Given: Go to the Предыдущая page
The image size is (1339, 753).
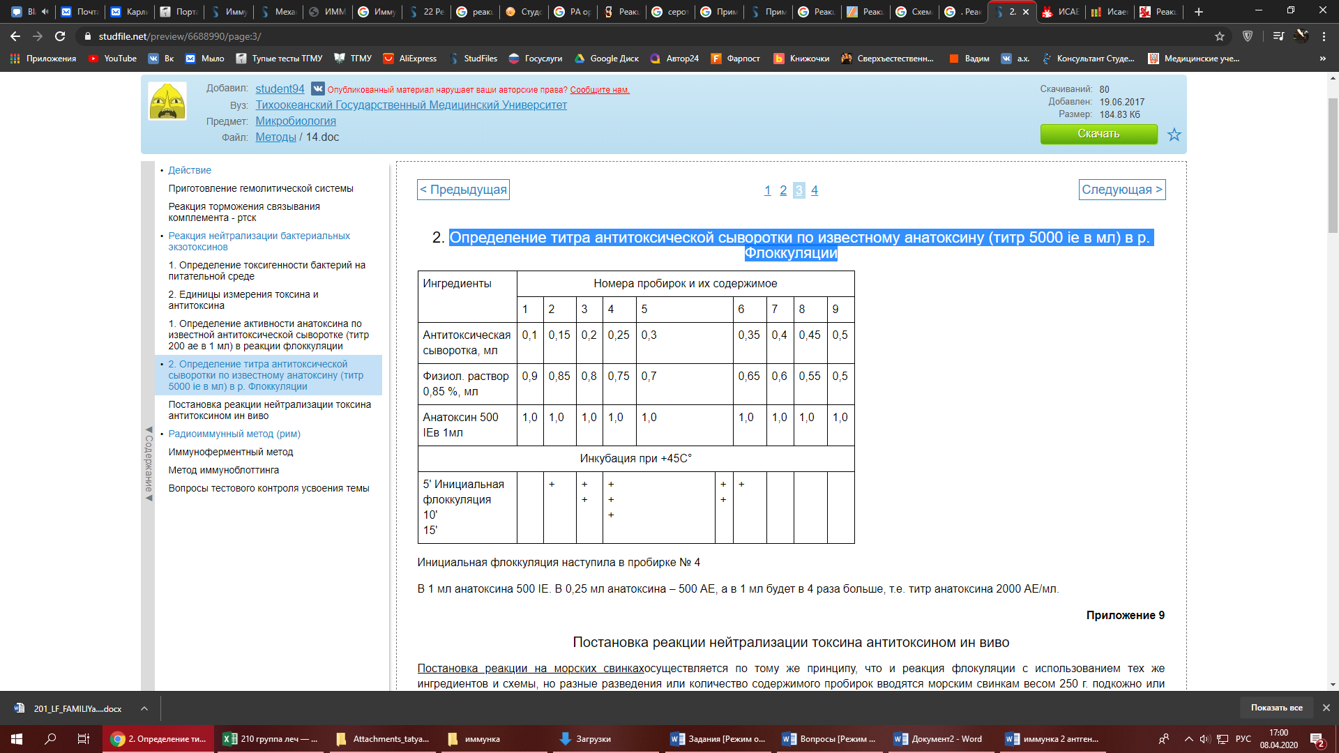Looking at the screenshot, I should point(463,190).
